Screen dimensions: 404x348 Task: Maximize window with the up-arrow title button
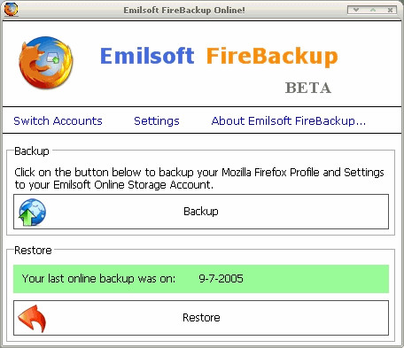click(x=373, y=10)
